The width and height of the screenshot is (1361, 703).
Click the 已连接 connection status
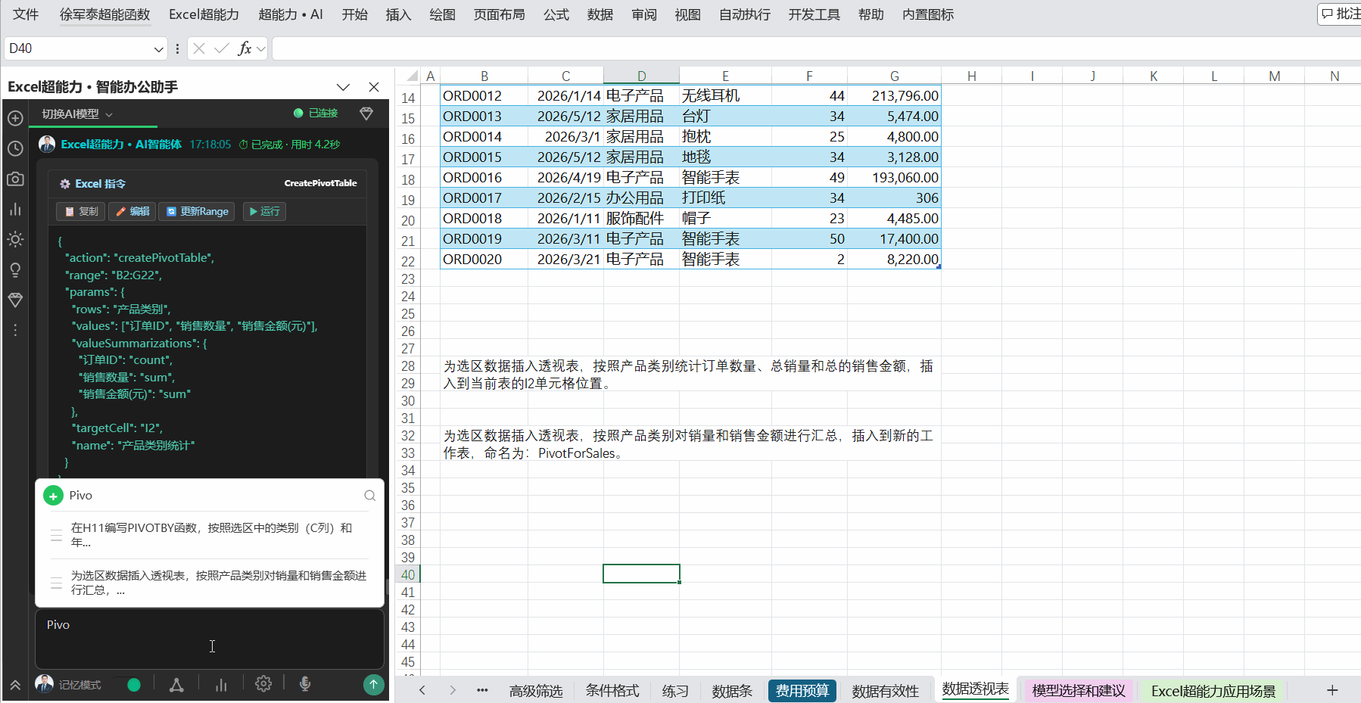(316, 114)
